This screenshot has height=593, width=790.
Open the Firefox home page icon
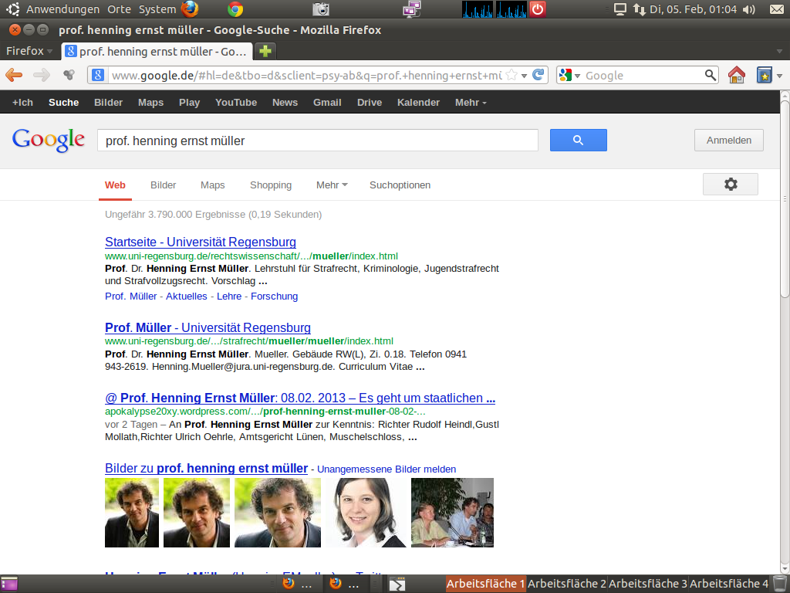(x=737, y=75)
